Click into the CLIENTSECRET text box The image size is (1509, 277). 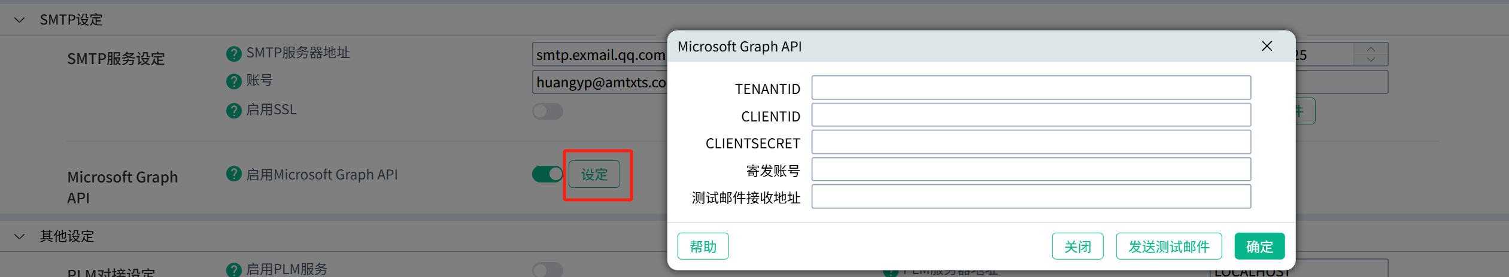(1031, 142)
